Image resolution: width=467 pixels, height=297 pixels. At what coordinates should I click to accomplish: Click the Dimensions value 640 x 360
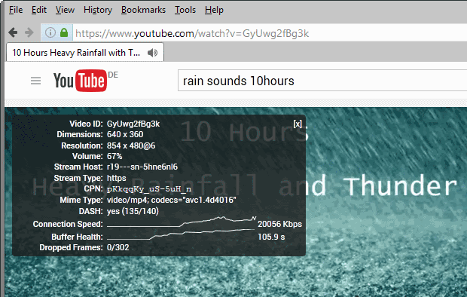pyautogui.click(x=125, y=134)
